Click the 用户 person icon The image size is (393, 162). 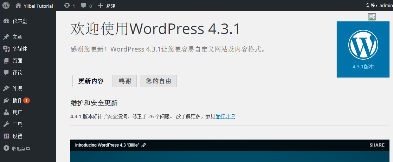pyautogui.click(x=6, y=112)
